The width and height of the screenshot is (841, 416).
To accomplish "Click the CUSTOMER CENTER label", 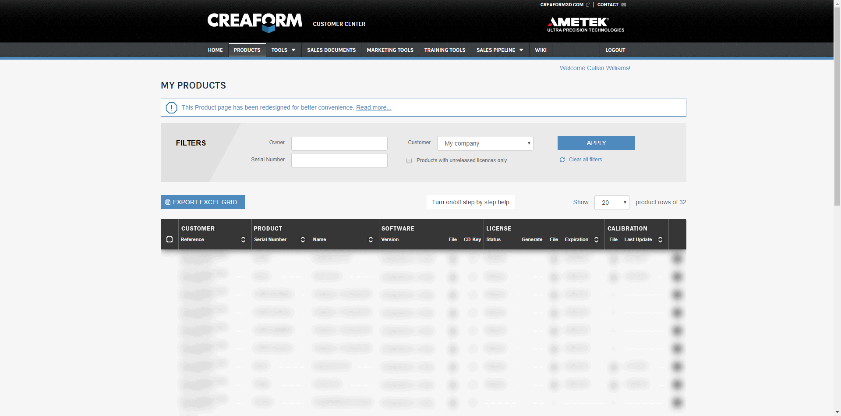I will coord(339,24).
